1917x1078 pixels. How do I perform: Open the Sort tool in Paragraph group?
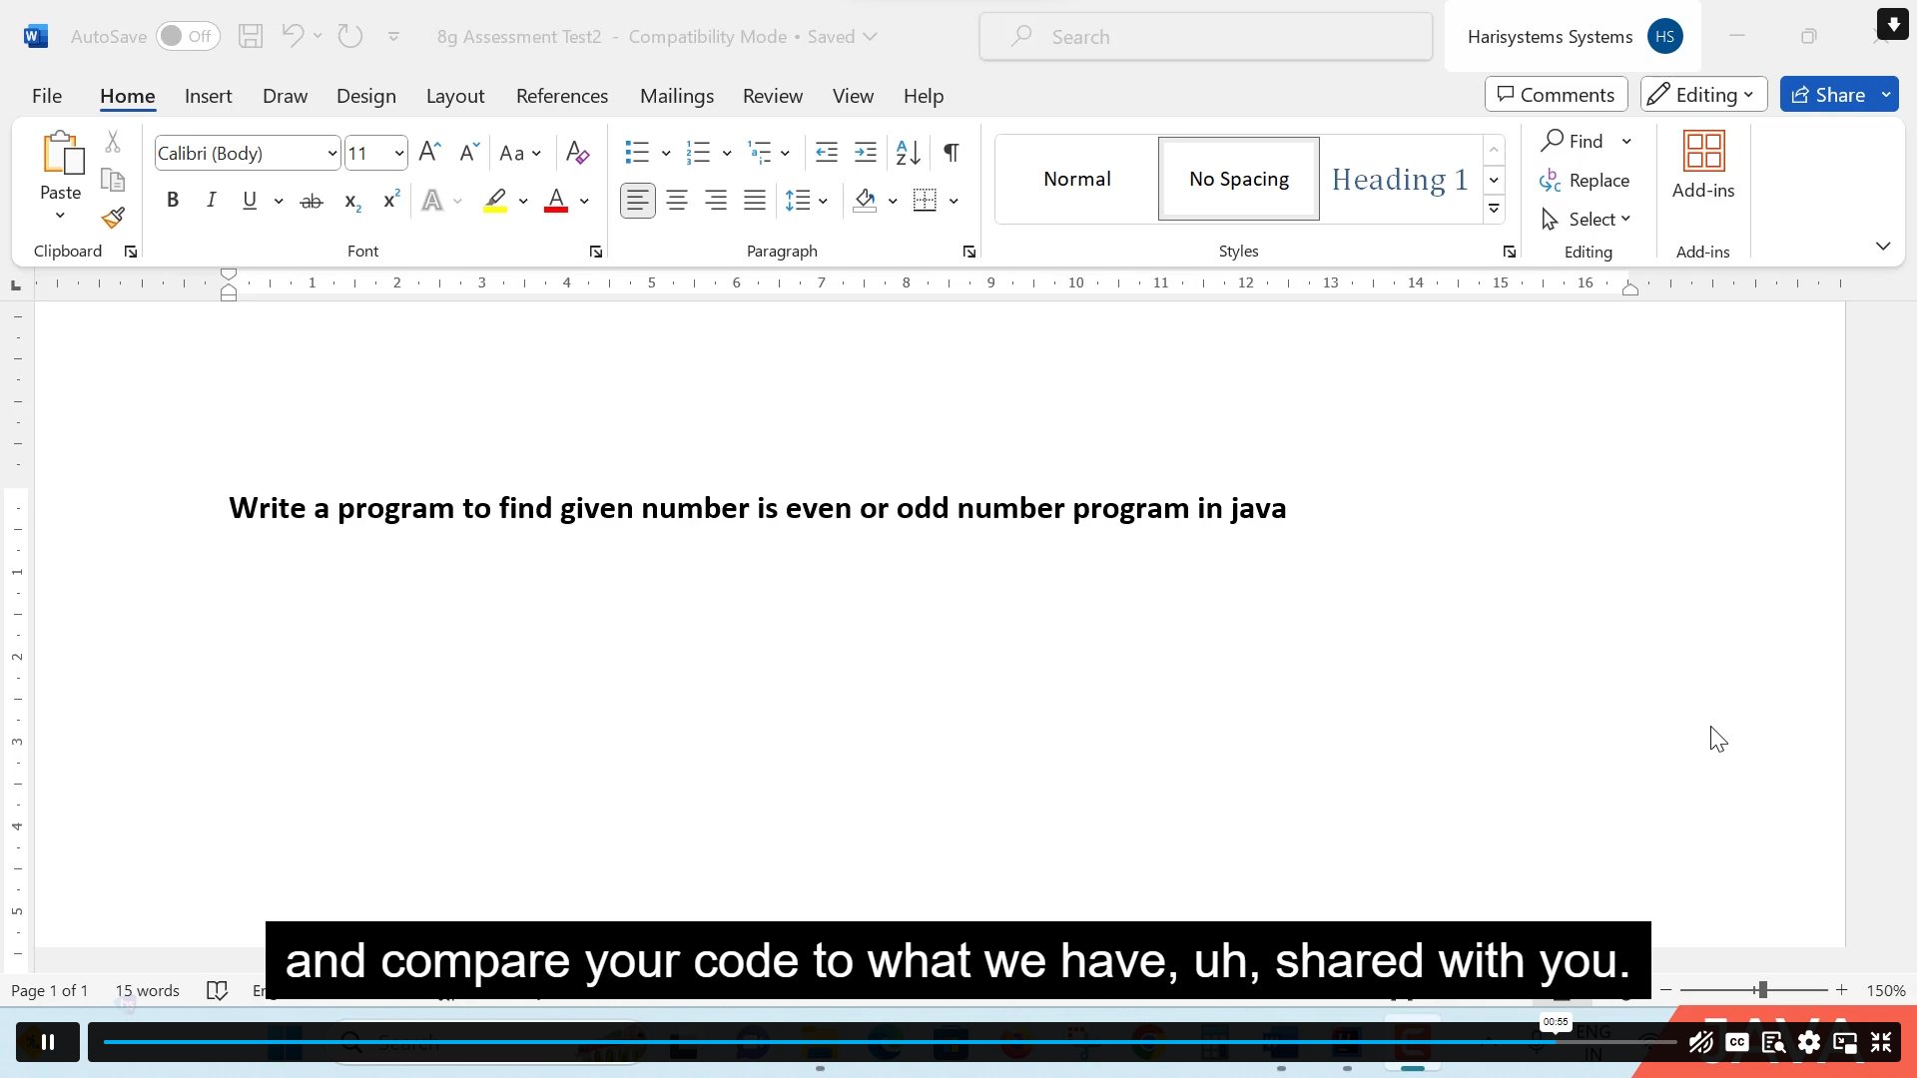coord(907,152)
